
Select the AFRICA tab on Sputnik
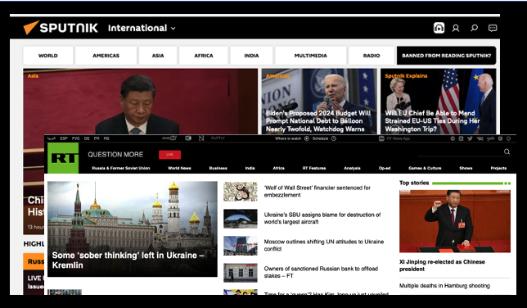point(203,56)
